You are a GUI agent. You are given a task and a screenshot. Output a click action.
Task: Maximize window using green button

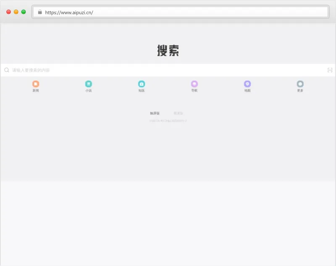point(24,12)
